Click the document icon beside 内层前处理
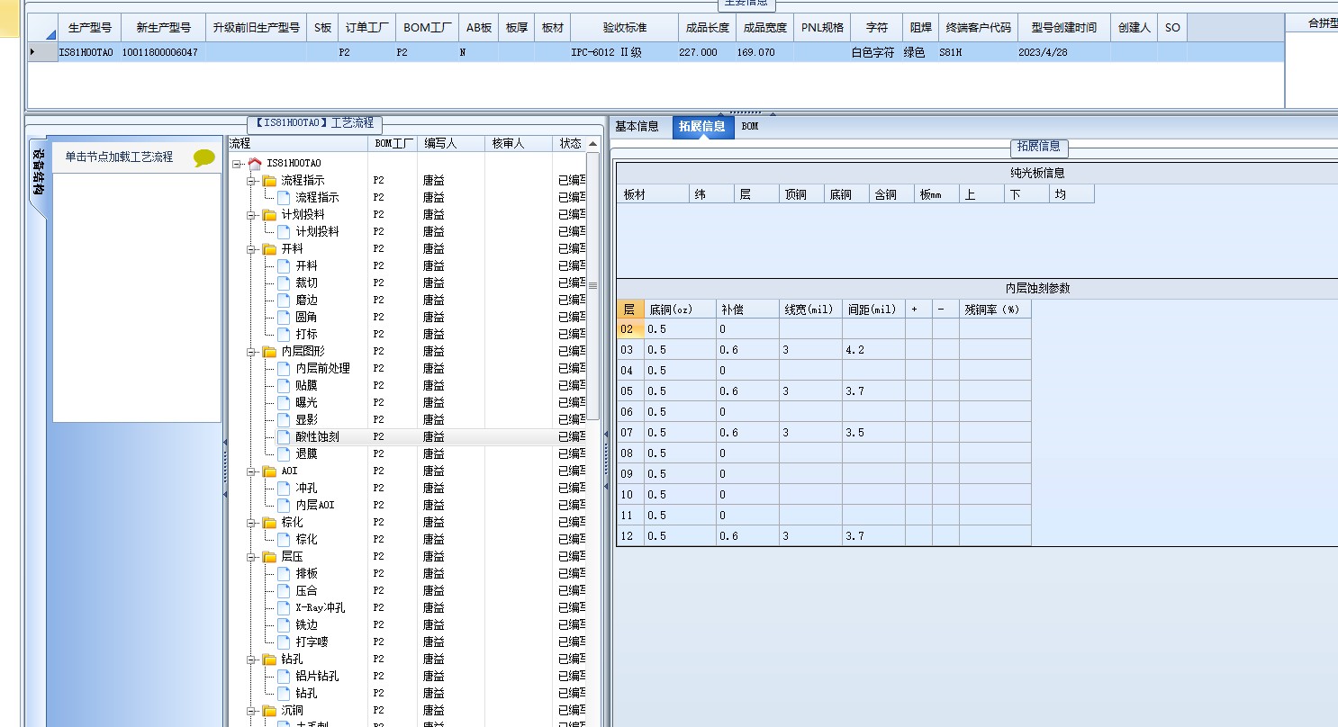Image resolution: width=1338 pixels, height=727 pixels. [x=284, y=368]
